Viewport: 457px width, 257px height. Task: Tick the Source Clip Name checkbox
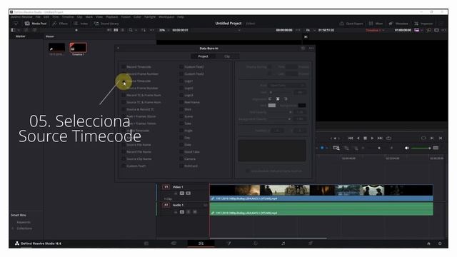[124, 158]
